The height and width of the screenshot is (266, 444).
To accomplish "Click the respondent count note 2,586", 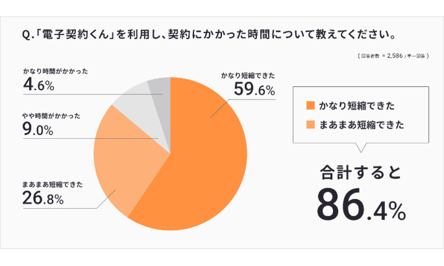I will [393, 55].
